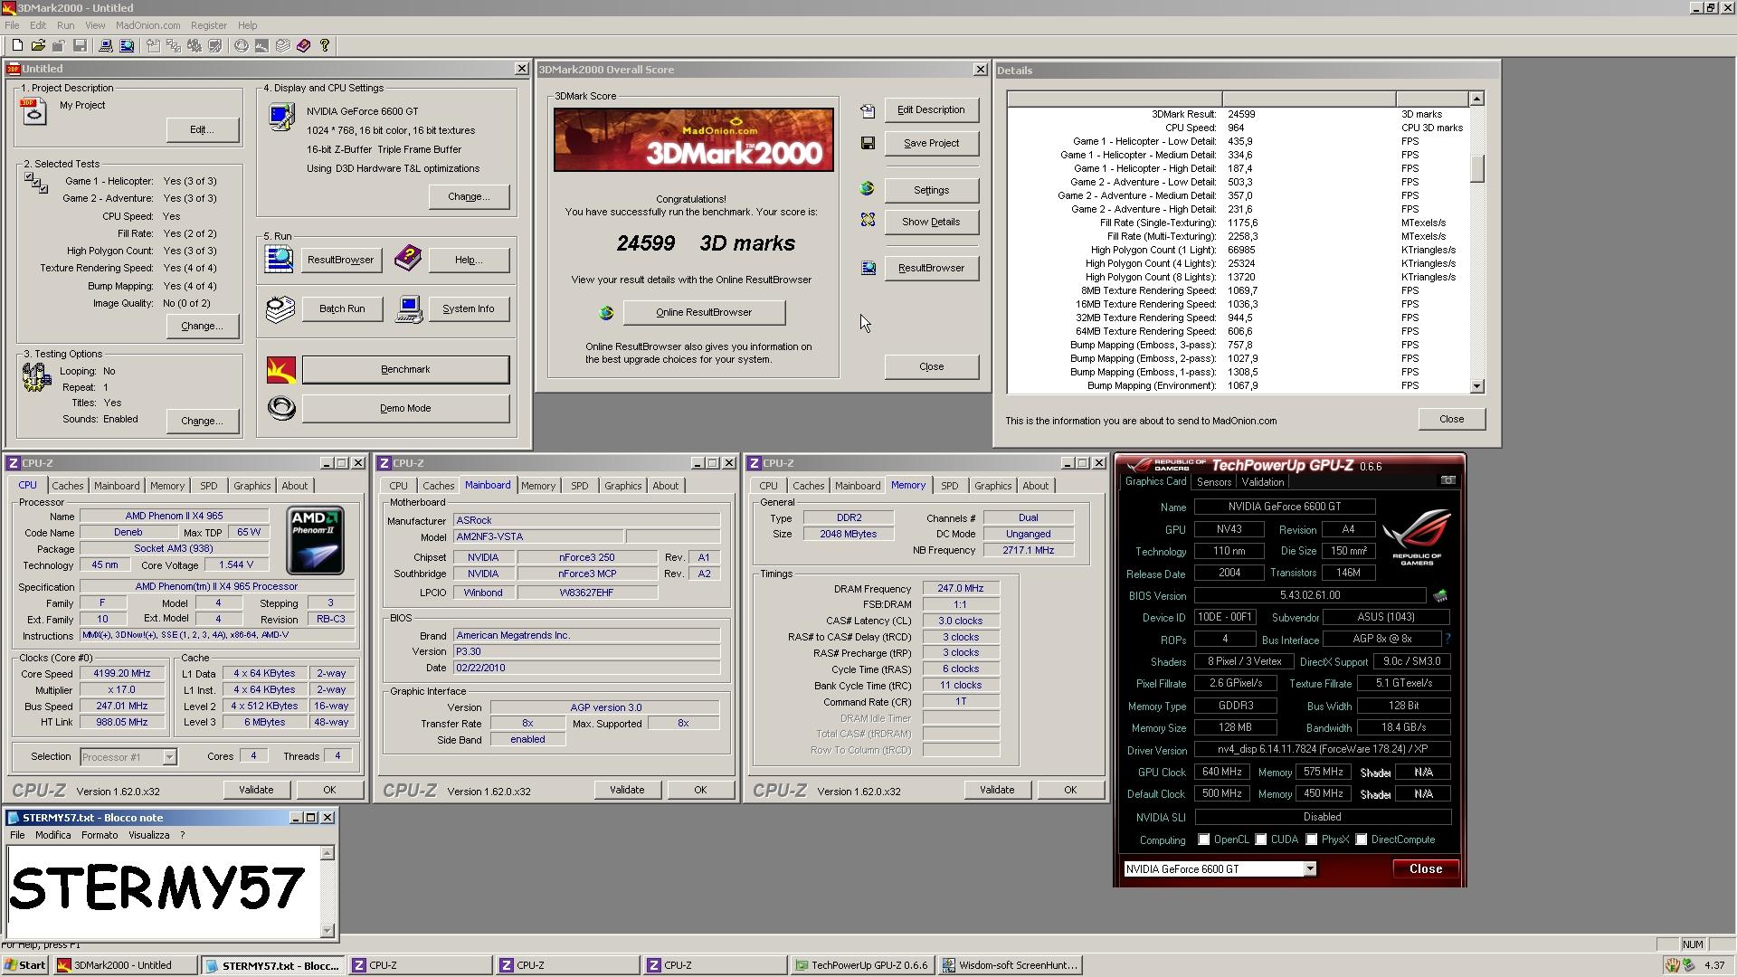Open the Formato menu in Blocco note
Screen dimensions: 1737x977
(100, 835)
